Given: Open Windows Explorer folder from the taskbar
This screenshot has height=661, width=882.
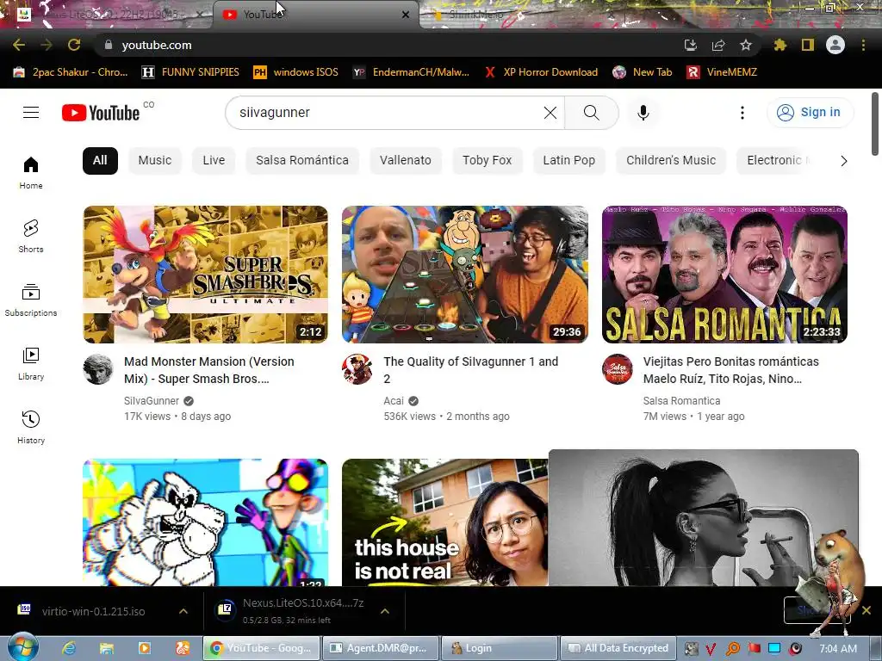Looking at the screenshot, I should [106, 648].
